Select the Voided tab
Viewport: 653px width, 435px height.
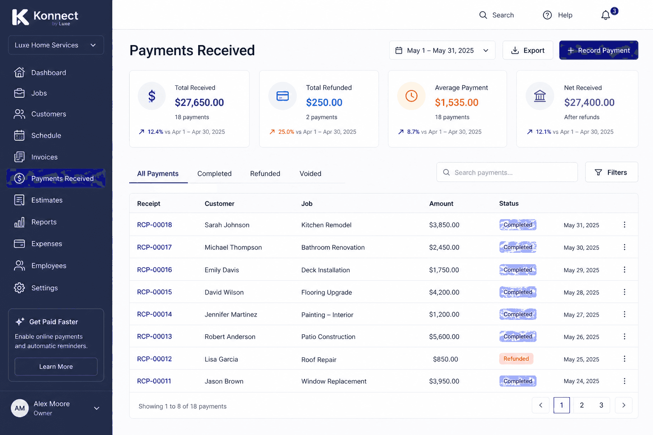click(310, 174)
